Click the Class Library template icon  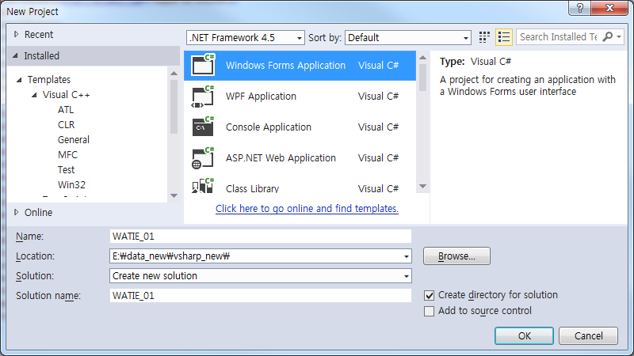click(203, 186)
